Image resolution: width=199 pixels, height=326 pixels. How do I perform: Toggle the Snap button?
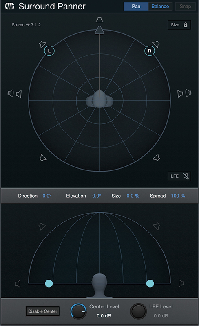click(x=185, y=7)
